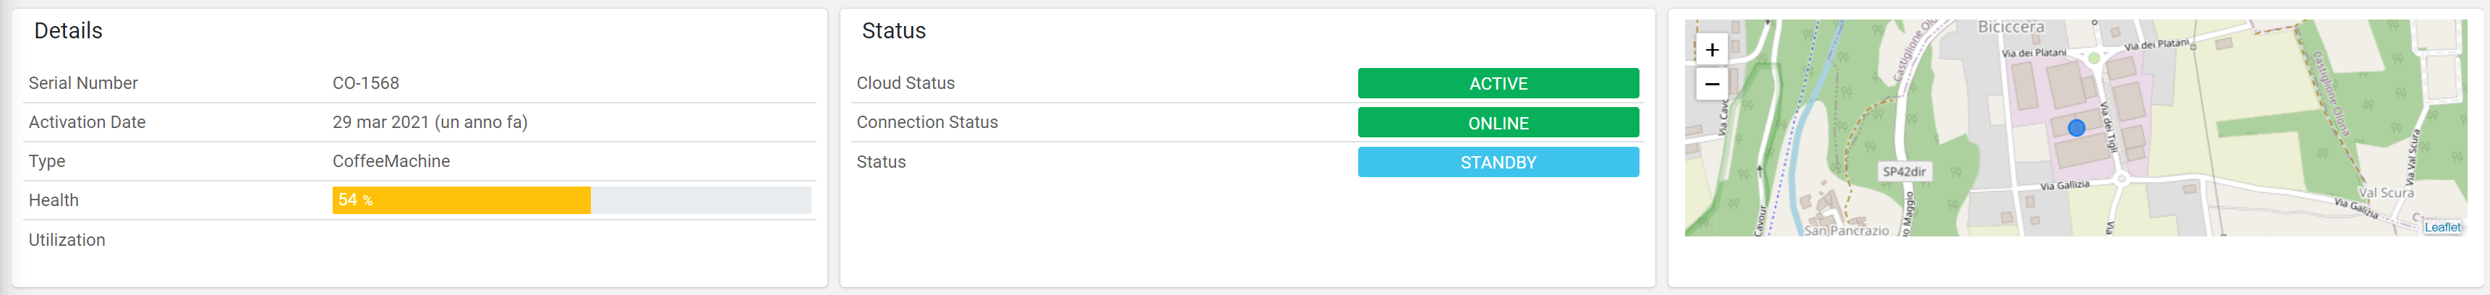Zoom out the map with minus button

[1711, 83]
